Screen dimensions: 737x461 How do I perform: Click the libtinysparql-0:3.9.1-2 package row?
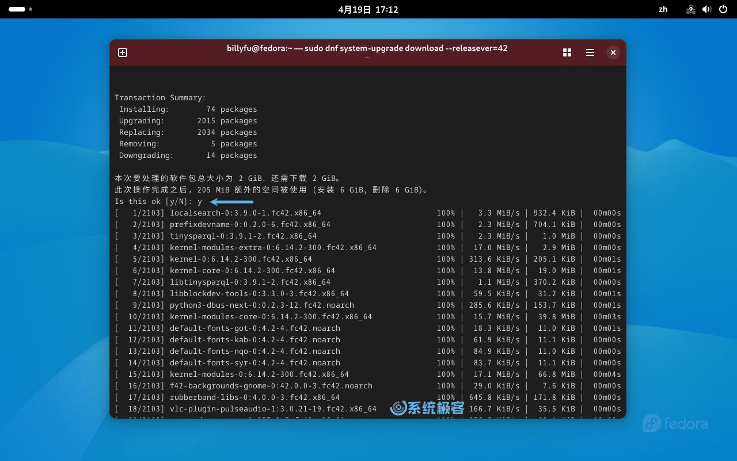click(x=368, y=282)
